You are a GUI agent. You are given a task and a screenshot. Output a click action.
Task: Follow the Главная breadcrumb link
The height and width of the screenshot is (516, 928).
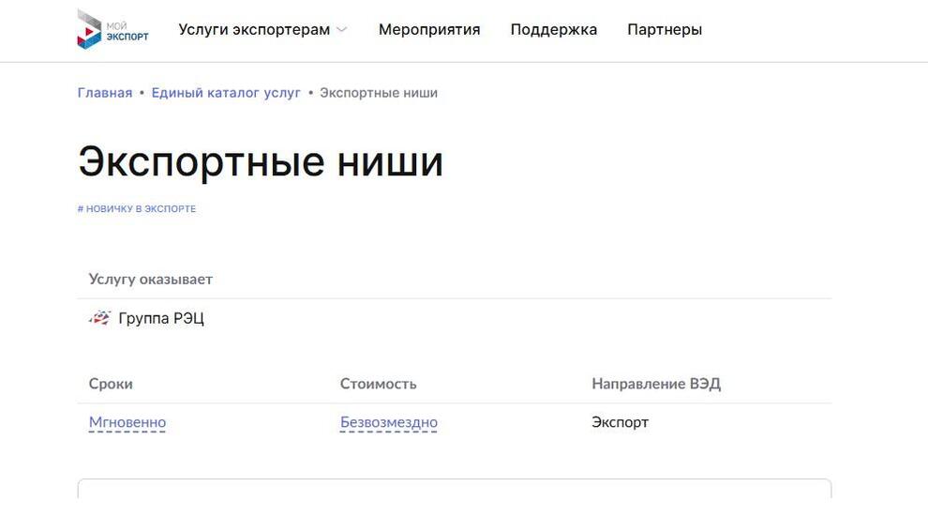pyautogui.click(x=105, y=93)
